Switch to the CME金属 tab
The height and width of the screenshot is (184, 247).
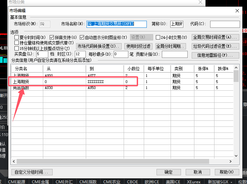tap(41, 182)
